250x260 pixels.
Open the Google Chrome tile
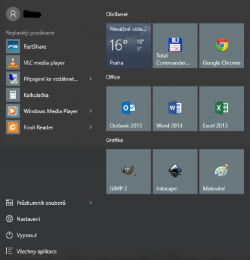click(221, 46)
